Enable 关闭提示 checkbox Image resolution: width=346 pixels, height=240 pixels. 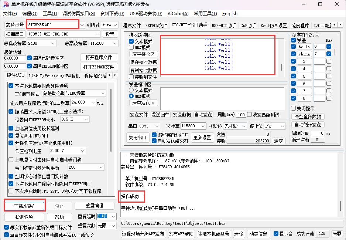pyautogui.click(x=293, y=108)
